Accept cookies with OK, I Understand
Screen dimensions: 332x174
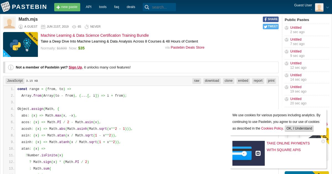click(299, 128)
